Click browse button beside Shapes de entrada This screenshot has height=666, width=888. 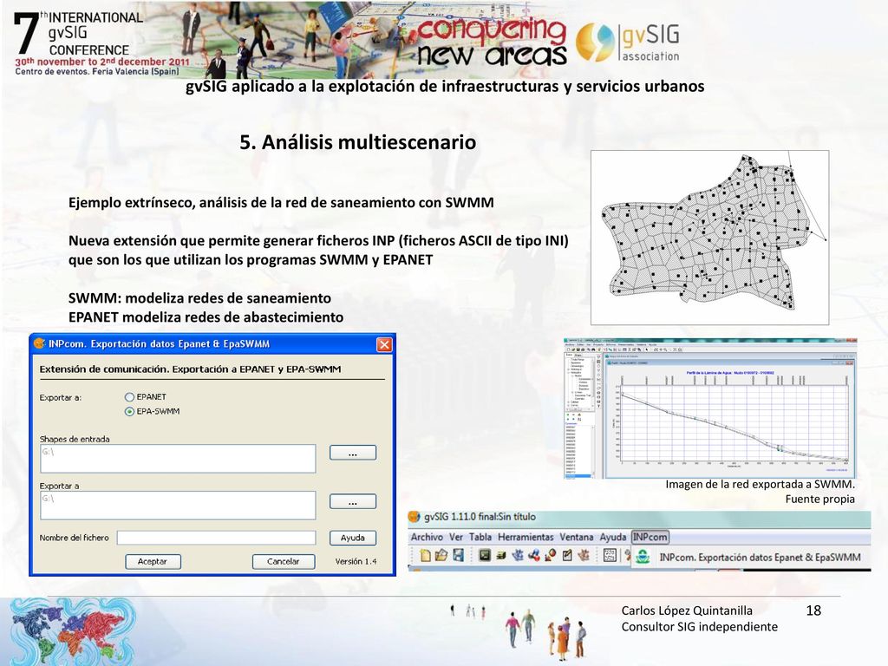pyautogui.click(x=353, y=453)
